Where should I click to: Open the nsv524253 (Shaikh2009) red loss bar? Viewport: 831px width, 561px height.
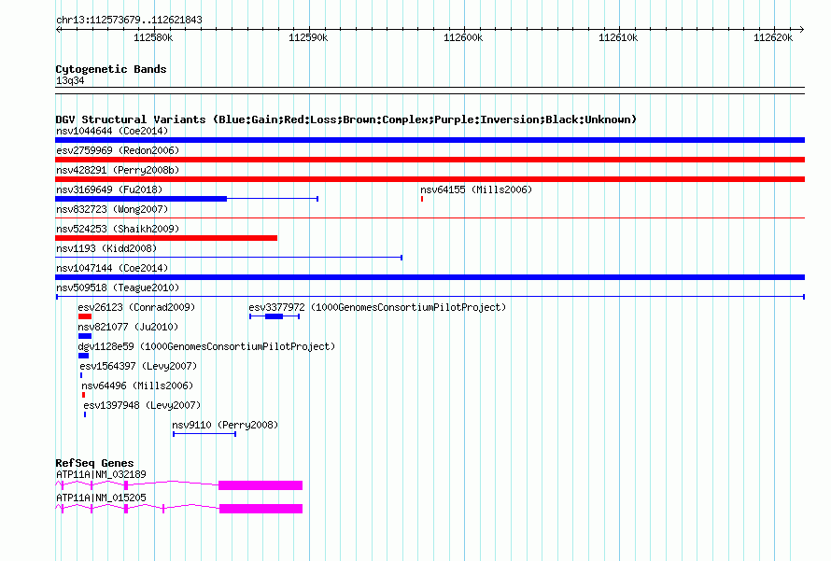[166, 238]
